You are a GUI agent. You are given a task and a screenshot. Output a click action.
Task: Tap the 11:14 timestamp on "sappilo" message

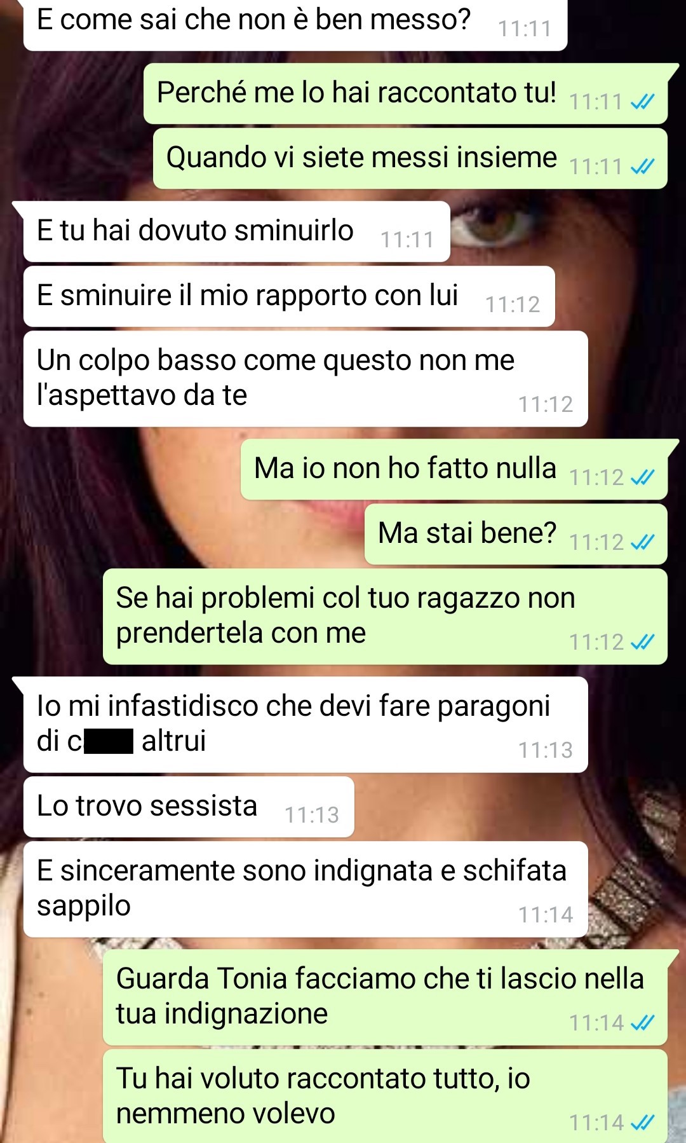tap(546, 915)
